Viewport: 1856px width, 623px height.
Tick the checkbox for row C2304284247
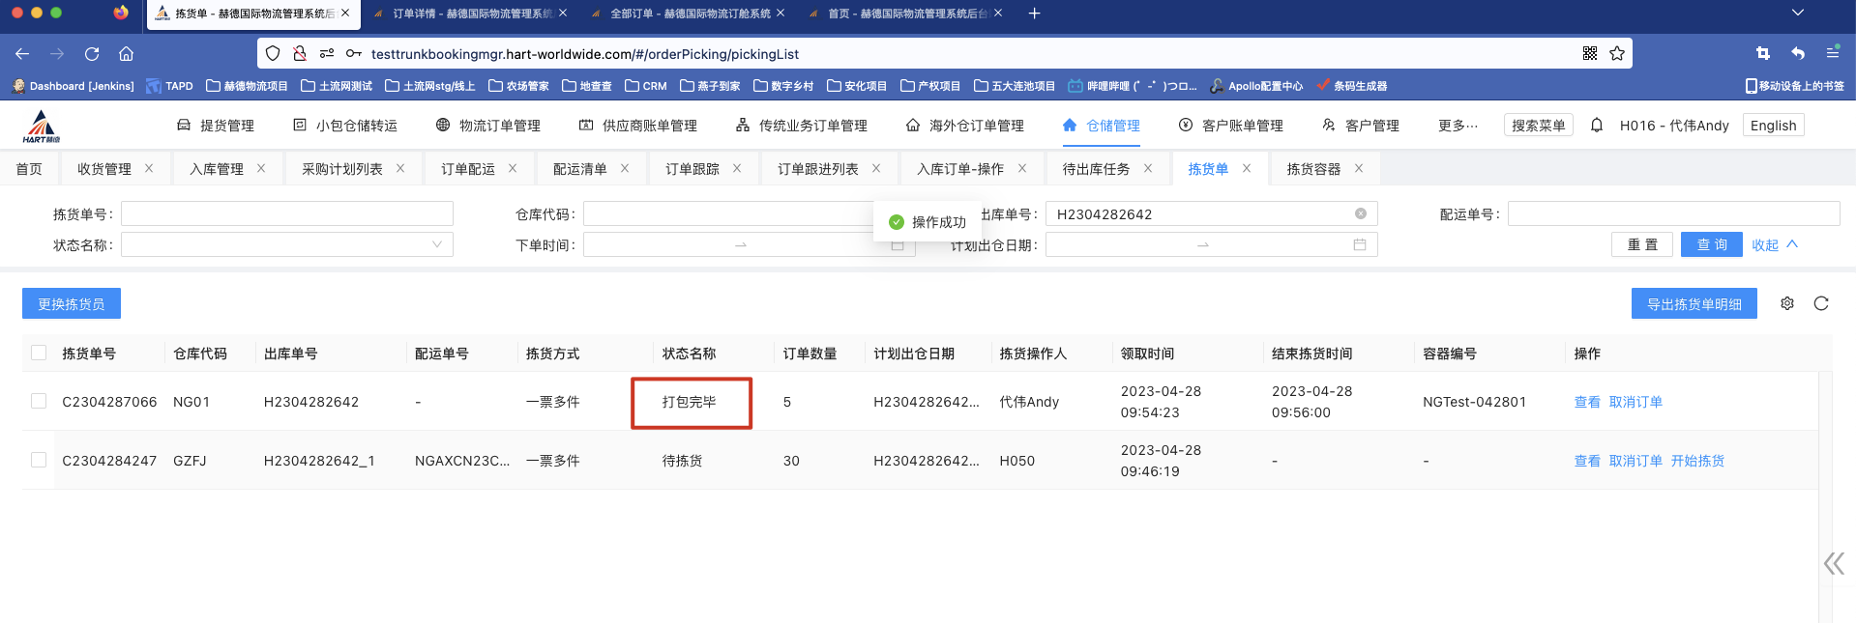[39, 460]
